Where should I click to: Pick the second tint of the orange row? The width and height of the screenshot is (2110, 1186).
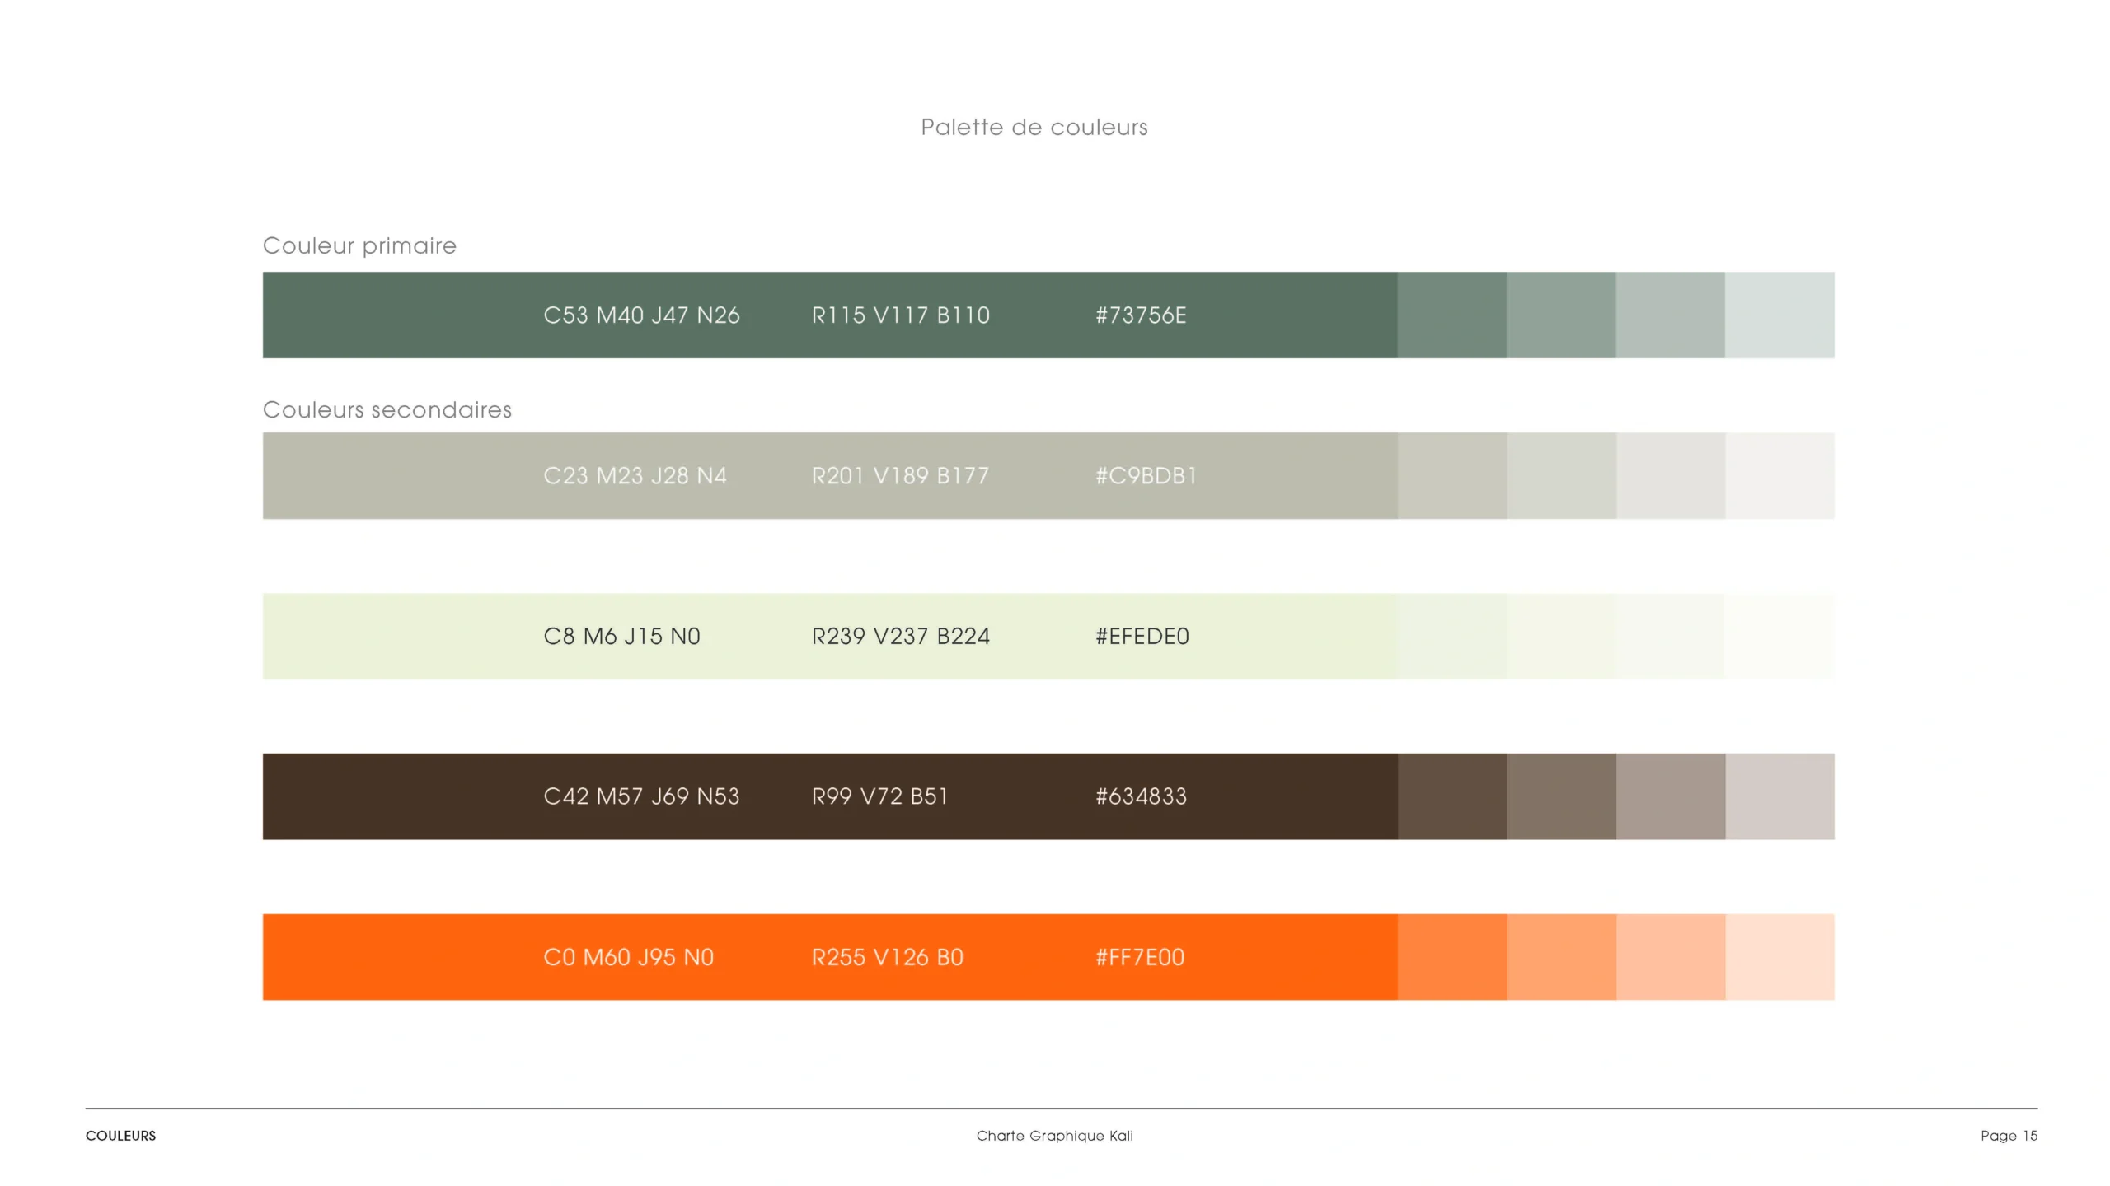[1561, 957]
